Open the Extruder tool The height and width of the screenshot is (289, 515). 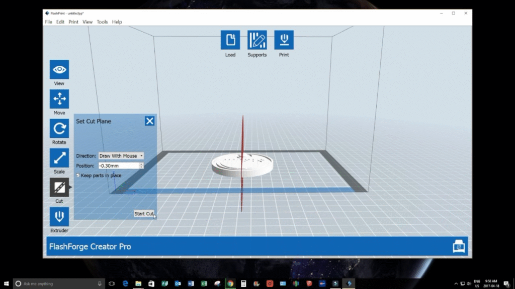tap(59, 217)
